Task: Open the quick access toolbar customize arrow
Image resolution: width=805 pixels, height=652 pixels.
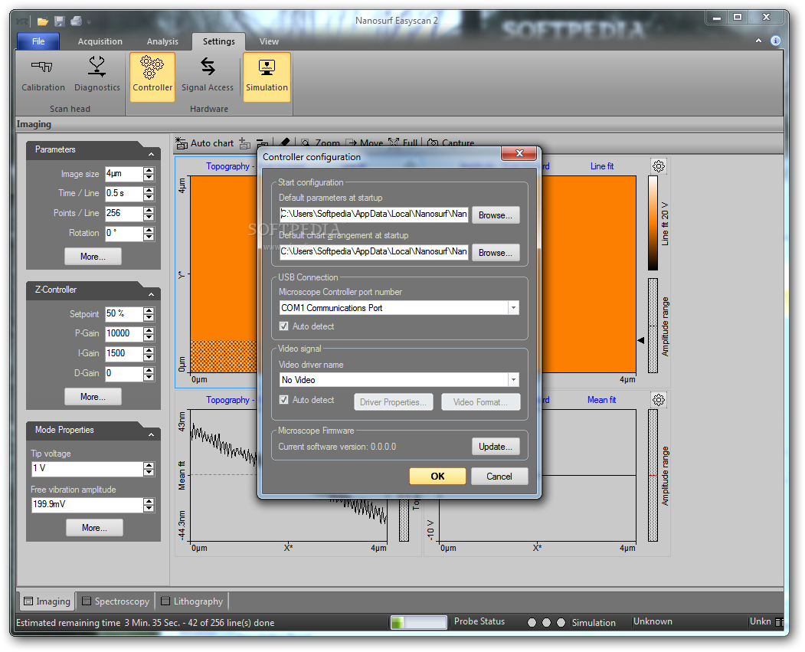Action: click(89, 21)
